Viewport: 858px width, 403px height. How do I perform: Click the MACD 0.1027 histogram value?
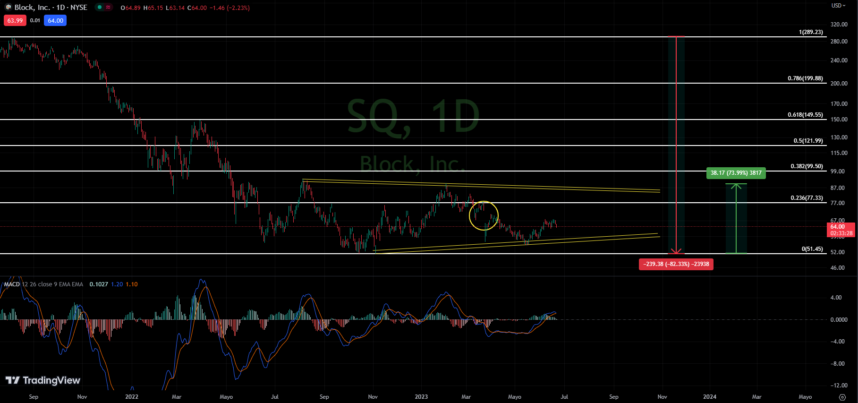(99, 284)
